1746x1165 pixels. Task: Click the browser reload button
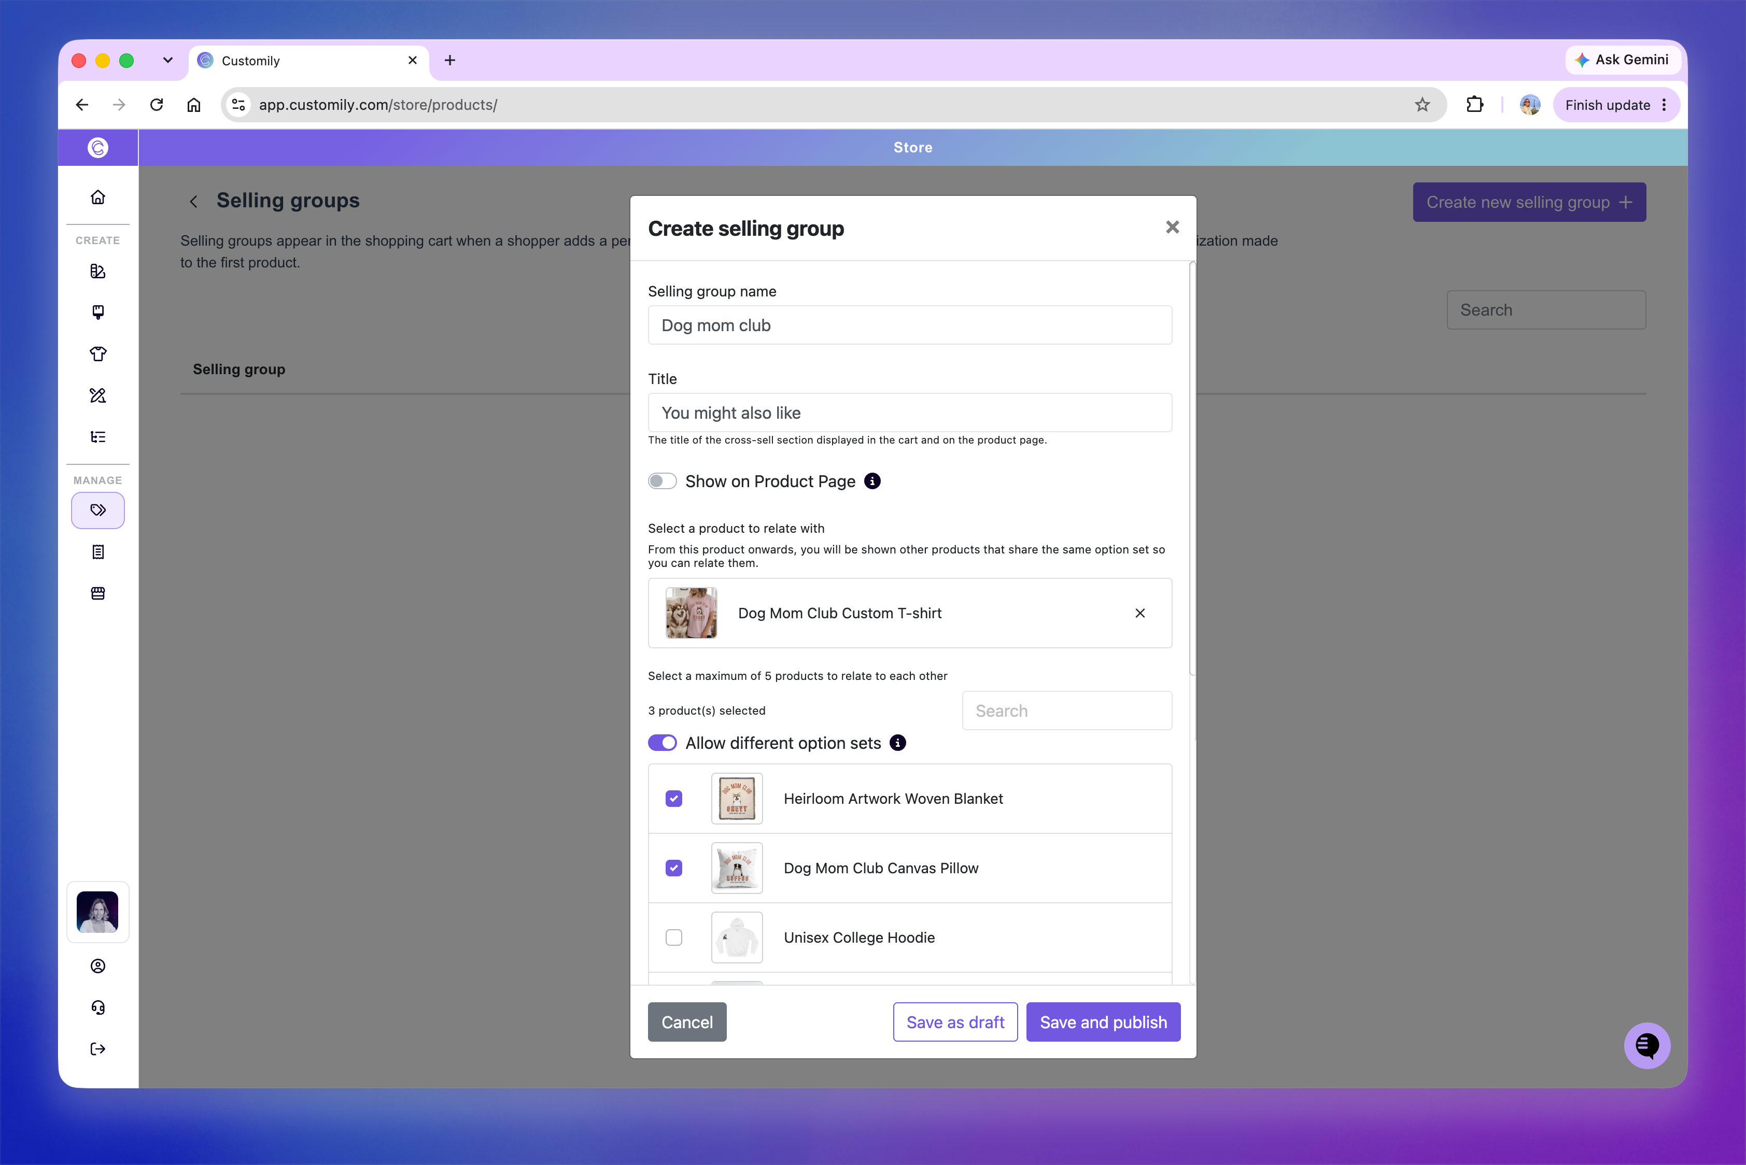tap(156, 105)
